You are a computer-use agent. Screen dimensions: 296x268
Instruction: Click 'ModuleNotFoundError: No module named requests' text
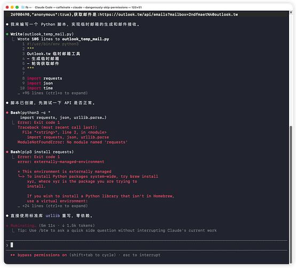pos(73,142)
